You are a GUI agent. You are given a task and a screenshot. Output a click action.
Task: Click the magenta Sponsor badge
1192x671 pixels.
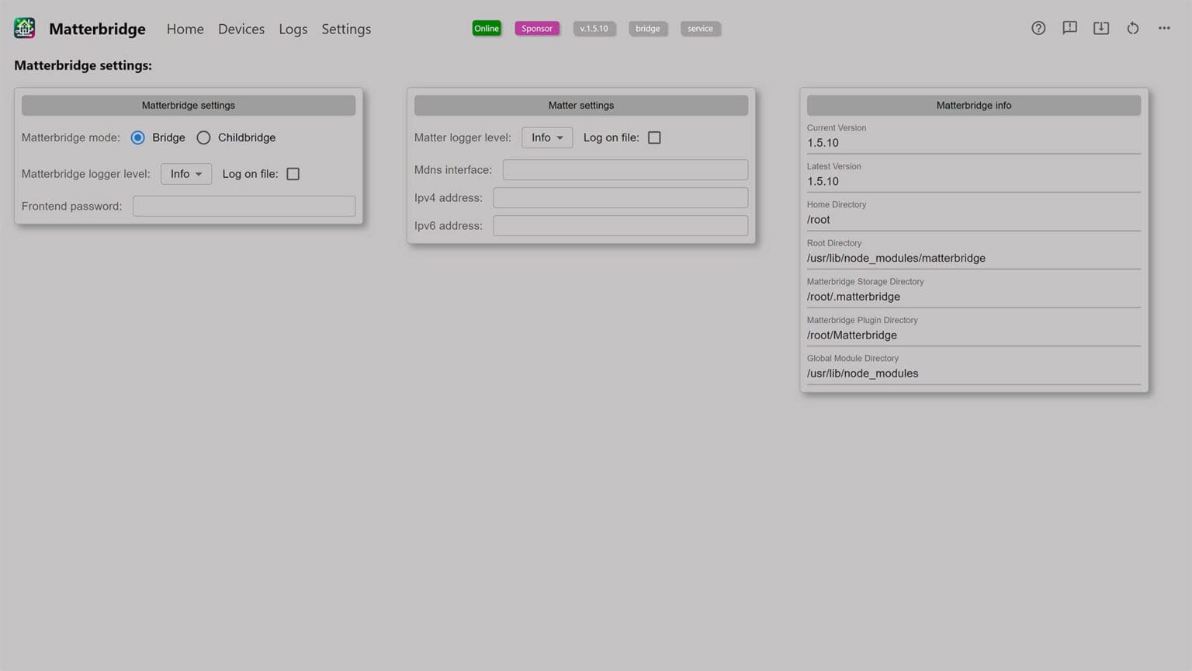pos(536,28)
